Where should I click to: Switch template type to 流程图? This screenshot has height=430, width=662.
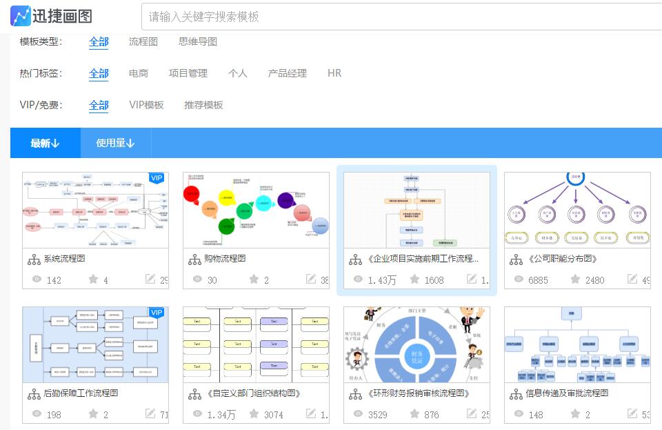(x=143, y=41)
